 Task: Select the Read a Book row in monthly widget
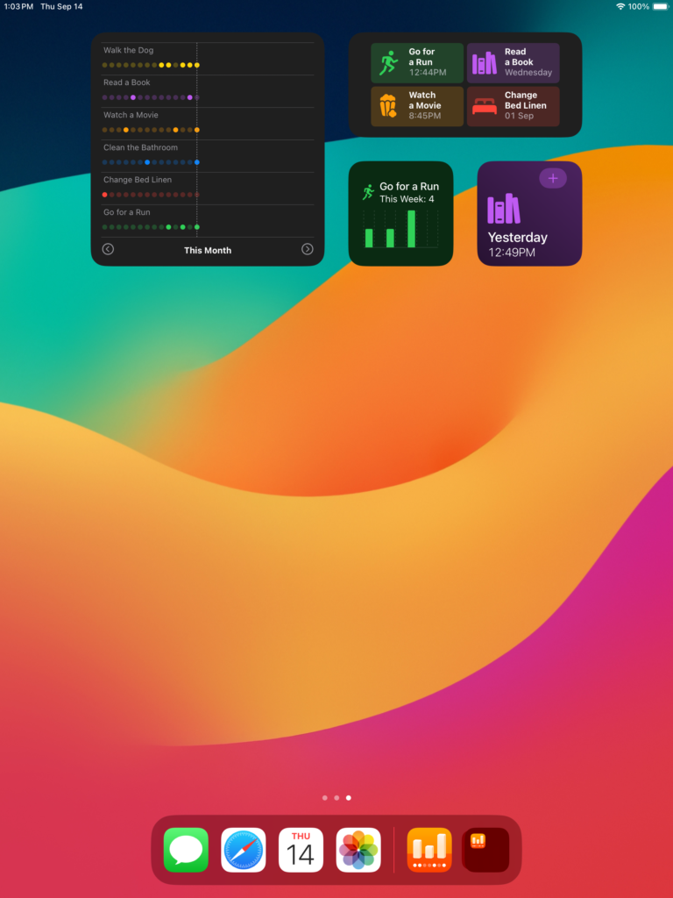tap(208, 91)
